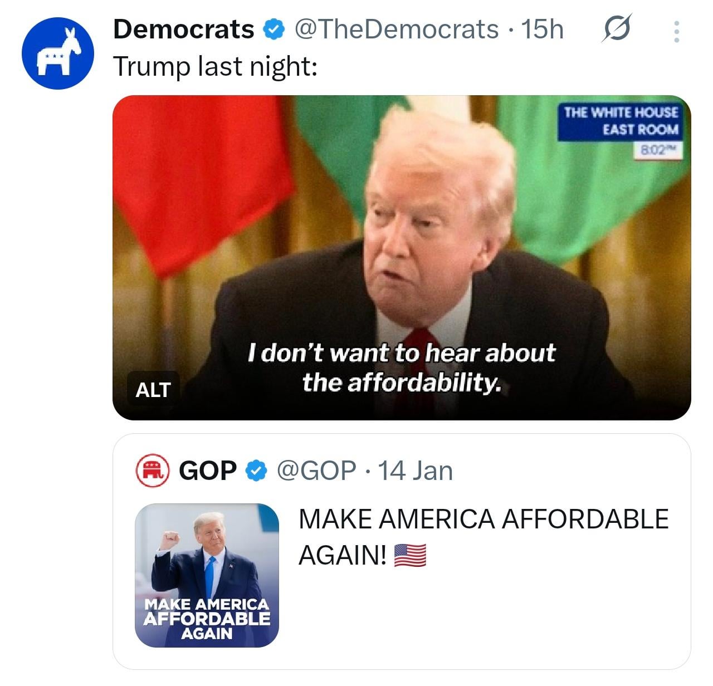
Task: Tap the Grok slashed-circle icon
Action: click(617, 29)
